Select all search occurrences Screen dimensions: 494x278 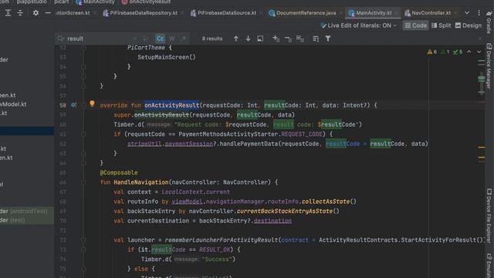point(300,39)
